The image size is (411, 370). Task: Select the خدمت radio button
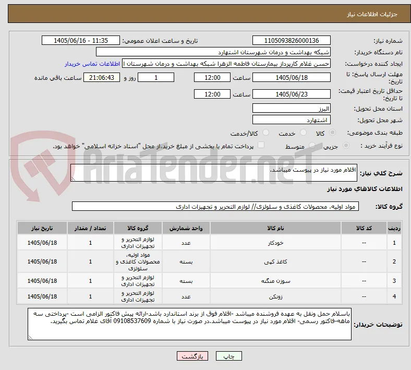[303, 133]
